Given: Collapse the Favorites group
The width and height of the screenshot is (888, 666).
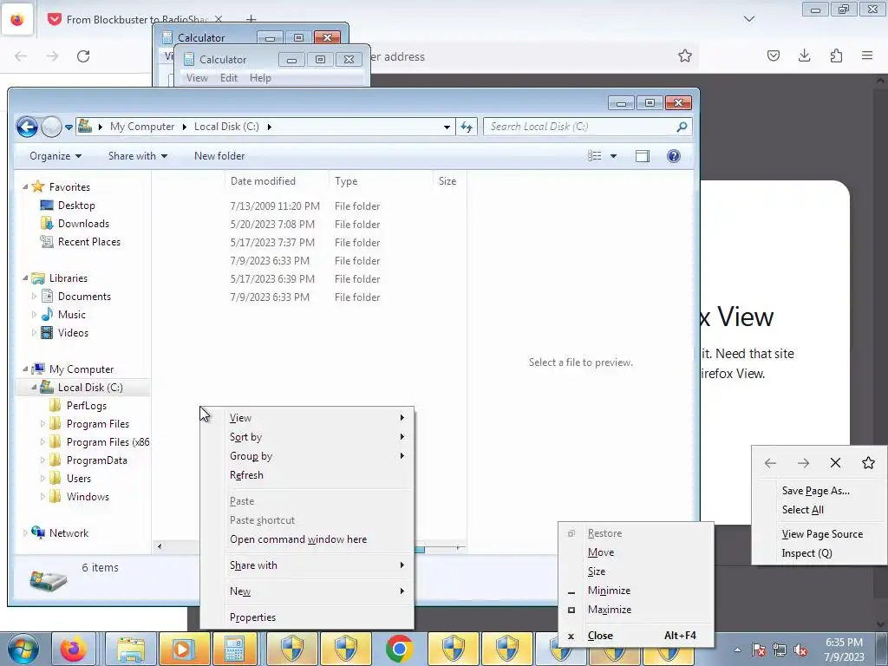Looking at the screenshot, I should [x=25, y=187].
